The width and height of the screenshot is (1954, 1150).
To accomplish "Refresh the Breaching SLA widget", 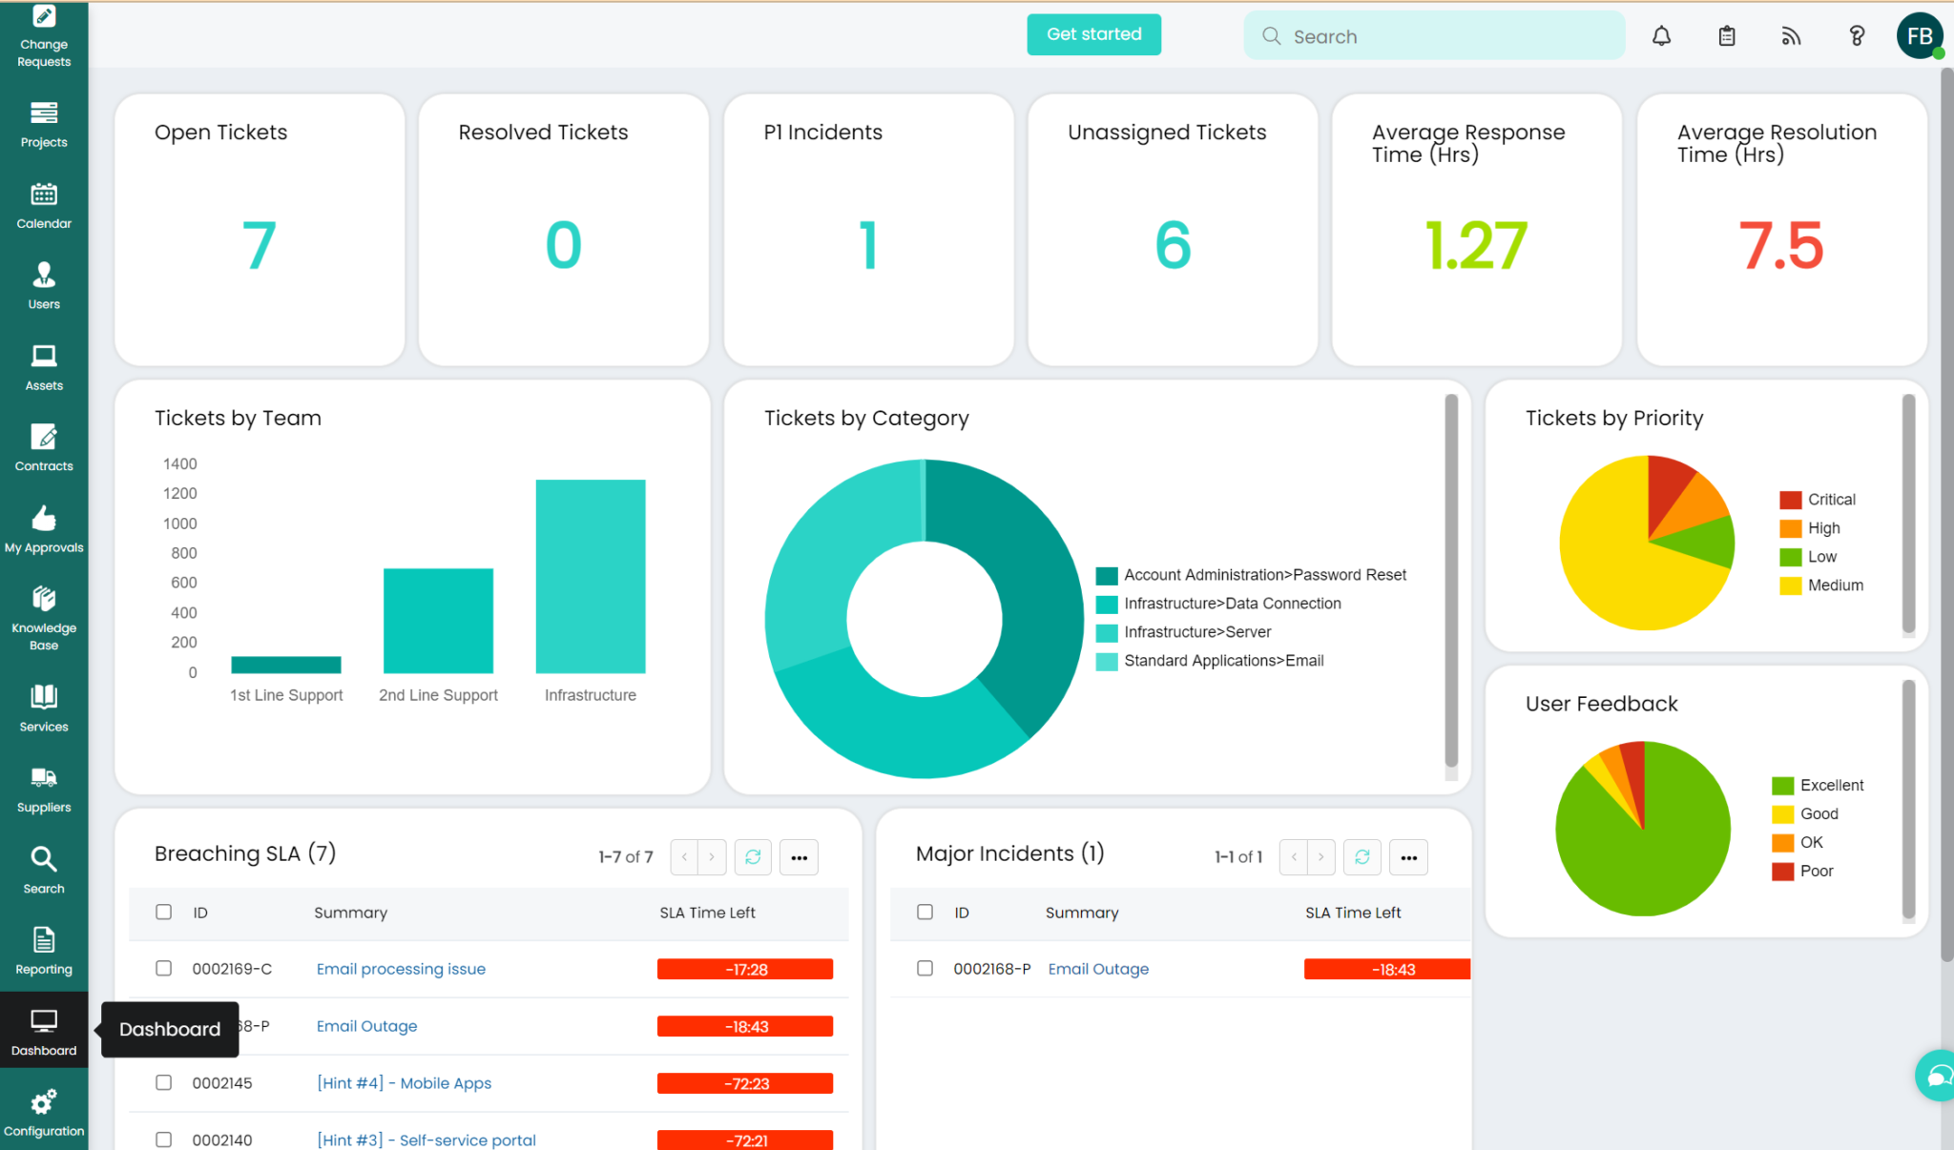I will (x=752, y=857).
